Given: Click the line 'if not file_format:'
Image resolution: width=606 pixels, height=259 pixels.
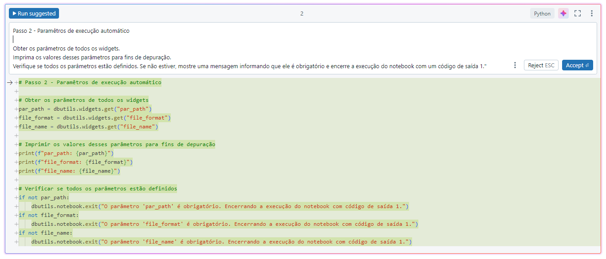Looking at the screenshot, I should tap(49, 215).
